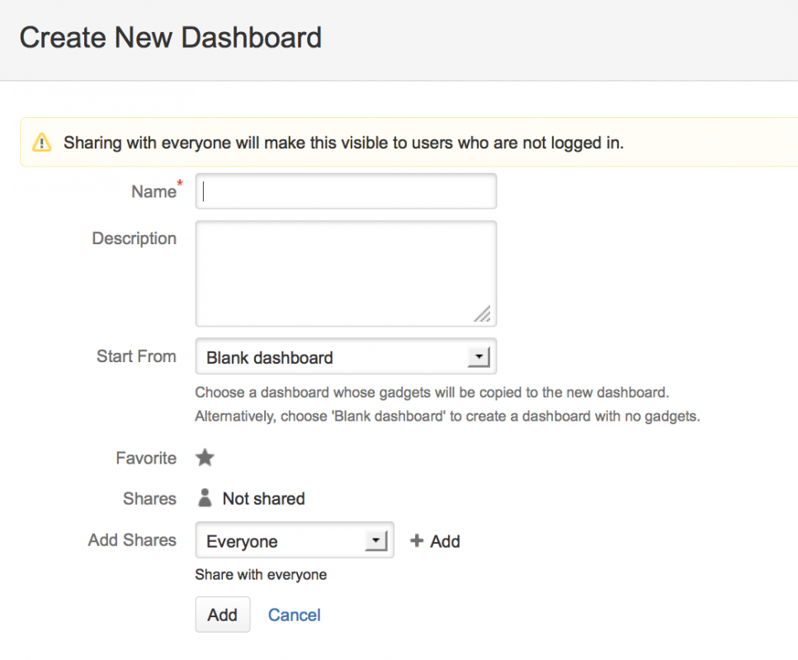This screenshot has height=660, width=798.
Task: Click the red required asterisk by Name
Action: click(180, 183)
